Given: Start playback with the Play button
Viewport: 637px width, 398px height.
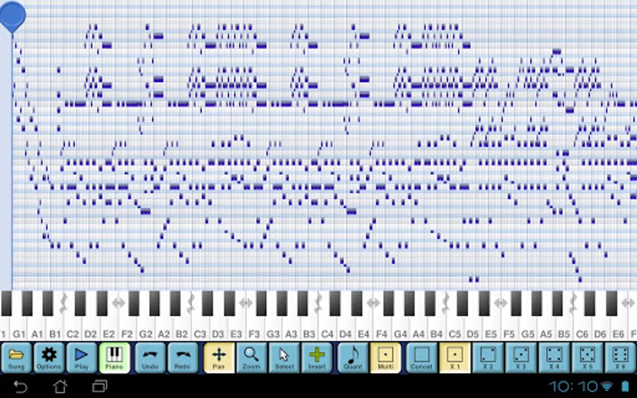Looking at the screenshot, I should [x=82, y=357].
